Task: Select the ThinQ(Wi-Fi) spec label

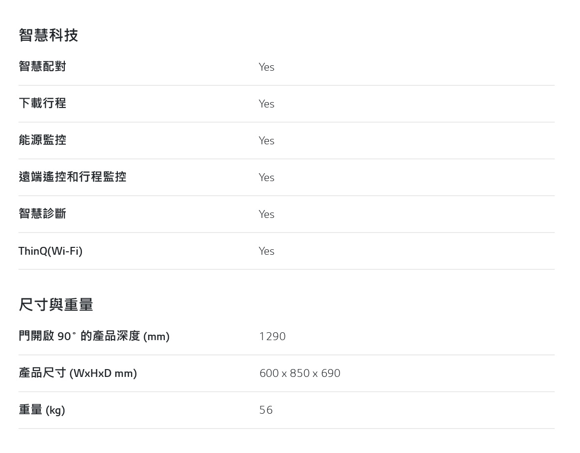Action: pos(51,251)
